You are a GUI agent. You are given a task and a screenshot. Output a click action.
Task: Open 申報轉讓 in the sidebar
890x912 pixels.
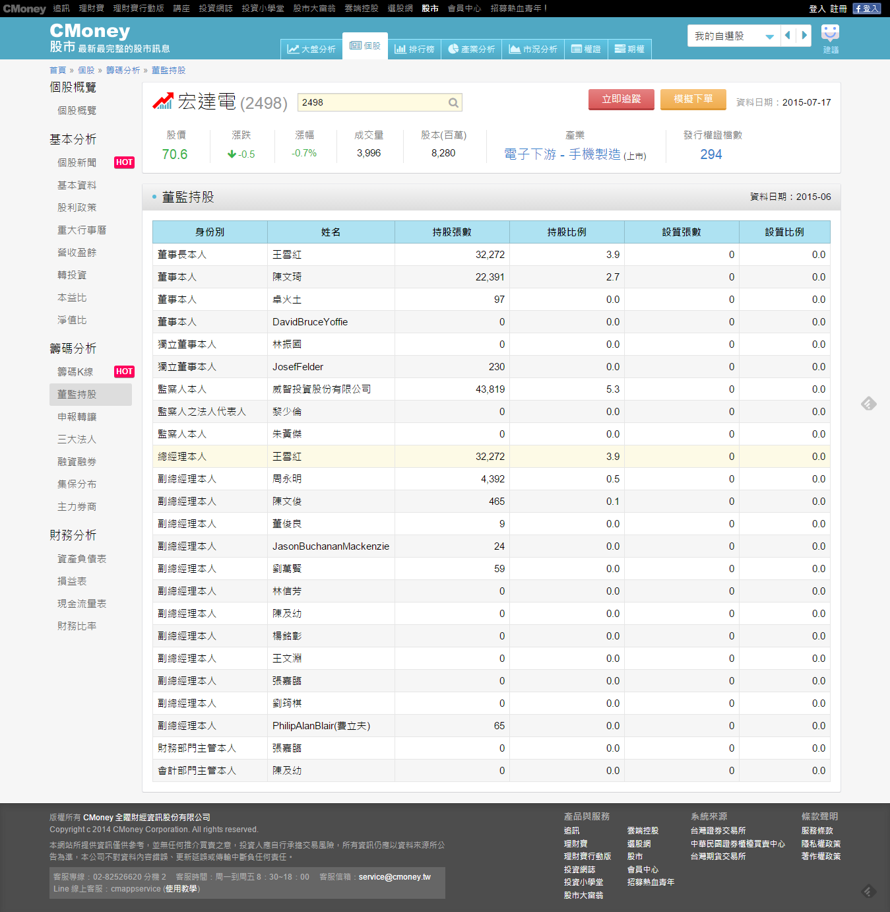[77, 416]
